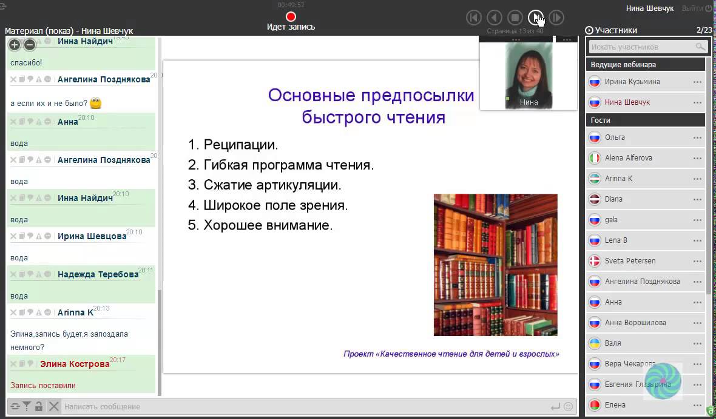Click the reply bubble on Элина Кострова's message
The height and width of the screenshot is (419, 716).
pos(30,363)
